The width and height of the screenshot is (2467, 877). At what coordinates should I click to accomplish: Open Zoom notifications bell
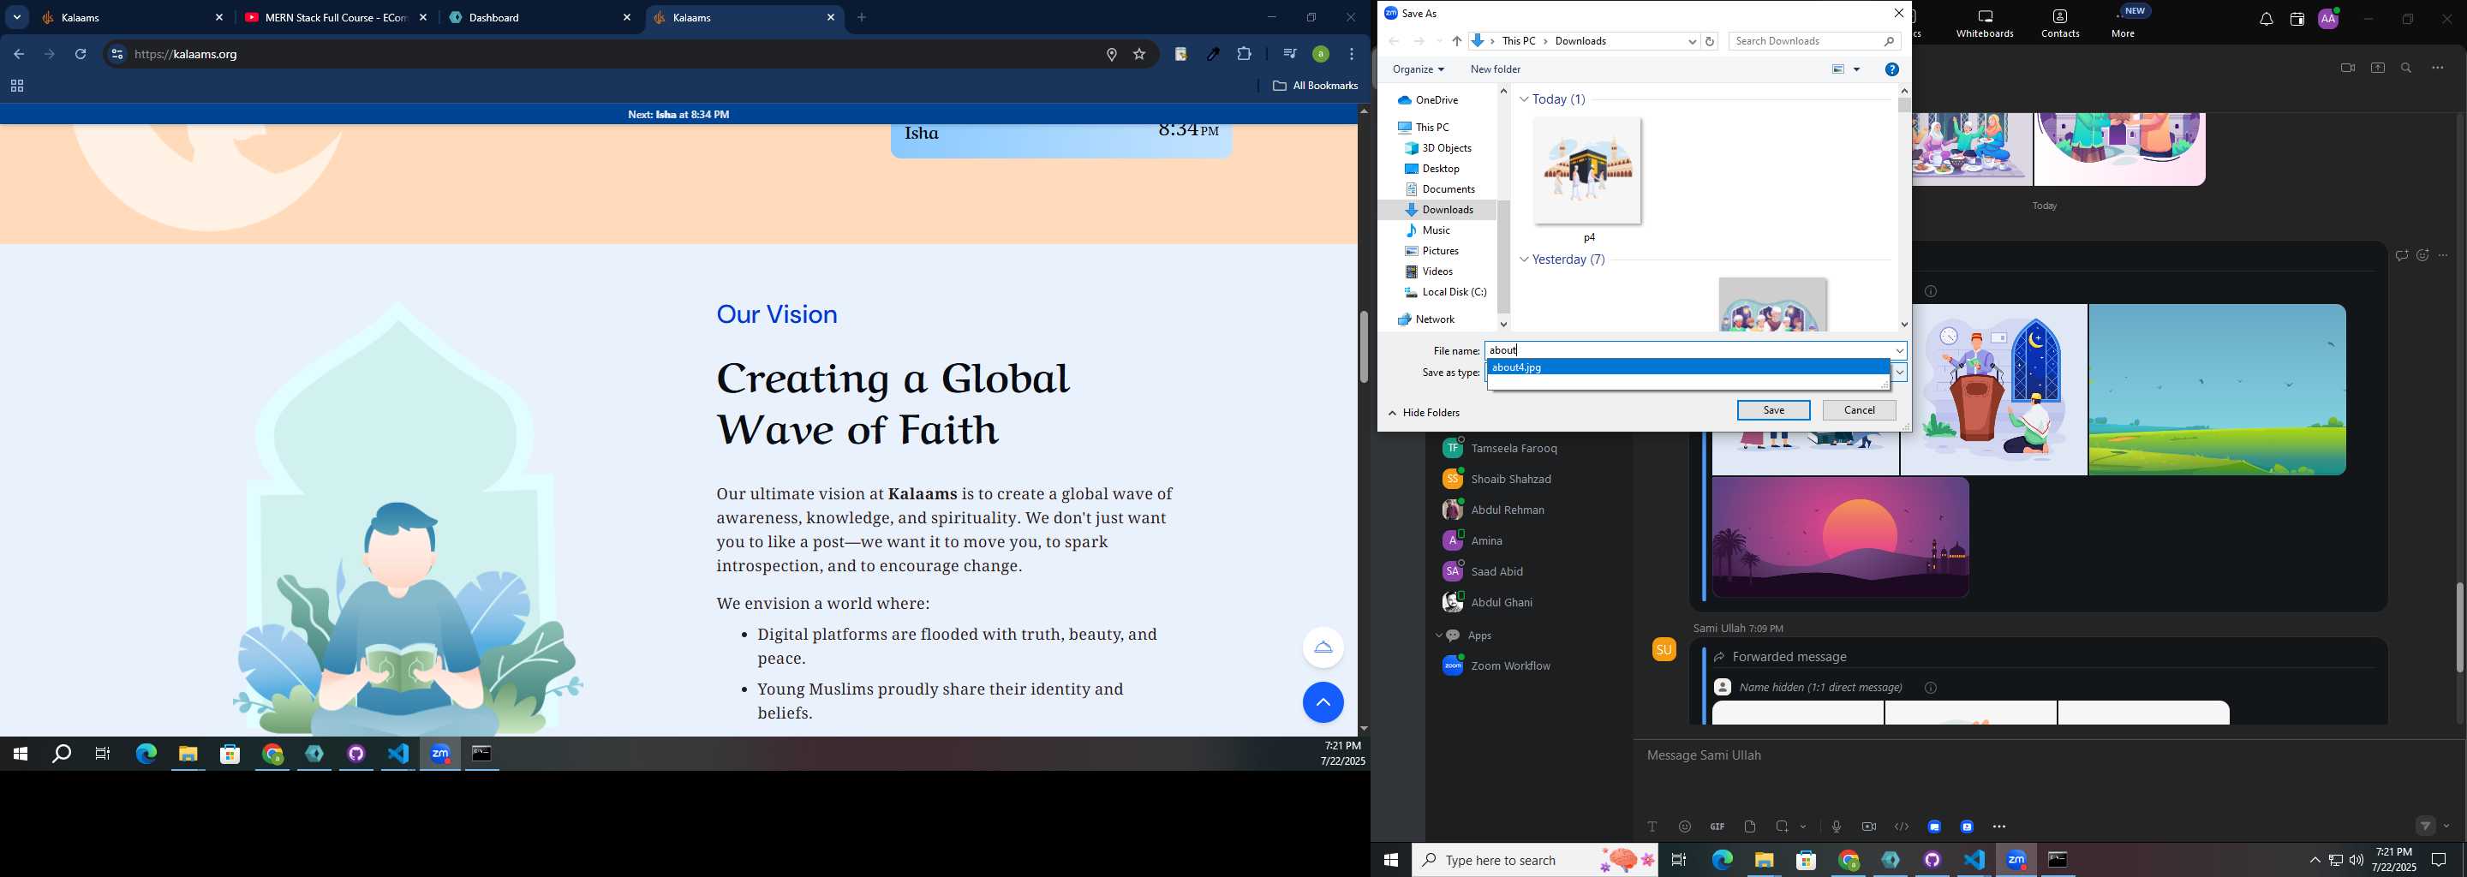(x=2265, y=19)
